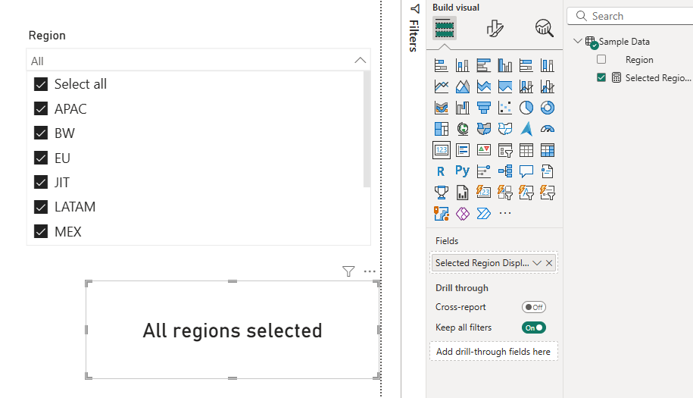Select the Decomposition tree visual
693x398 pixels.
point(504,171)
